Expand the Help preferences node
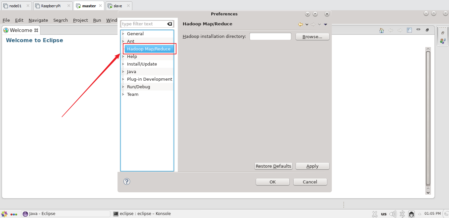This screenshot has width=449, height=218. (x=123, y=56)
